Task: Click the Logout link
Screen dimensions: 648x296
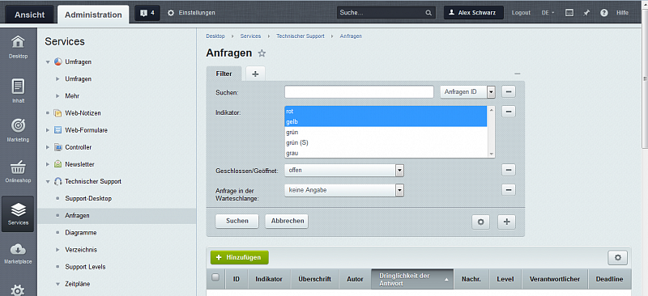Action: [x=521, y=13]
